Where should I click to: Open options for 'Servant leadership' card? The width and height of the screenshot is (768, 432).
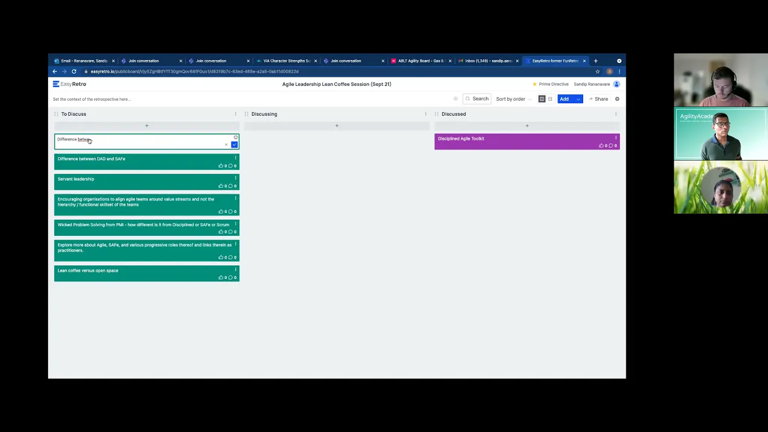tap(235, 178)
